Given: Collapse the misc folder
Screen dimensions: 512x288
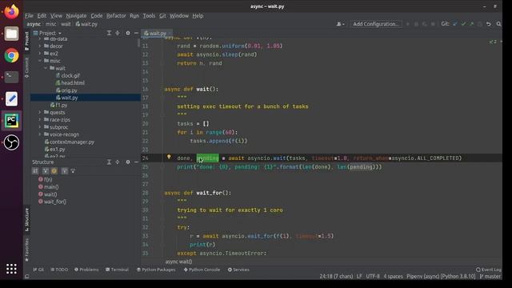Looking at the screenshot, I should pyautogui.click(x=40, y=61).
